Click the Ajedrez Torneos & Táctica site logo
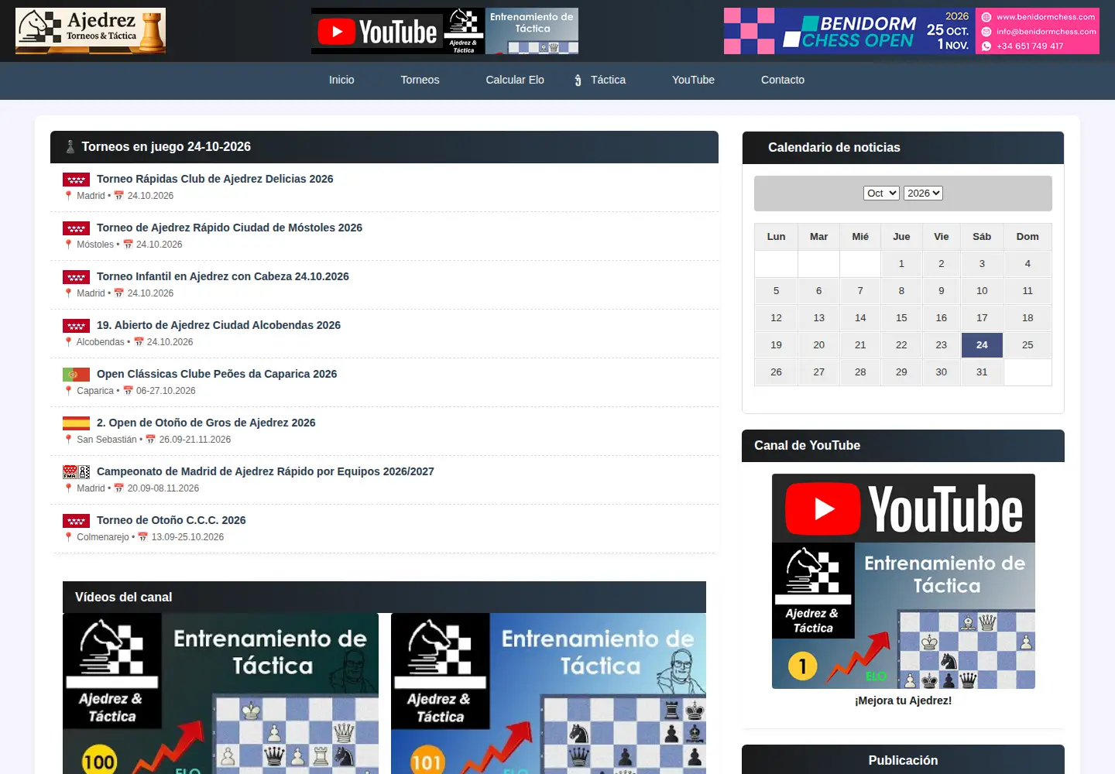This screenshot has width=1115, height=774. point(91,31)
